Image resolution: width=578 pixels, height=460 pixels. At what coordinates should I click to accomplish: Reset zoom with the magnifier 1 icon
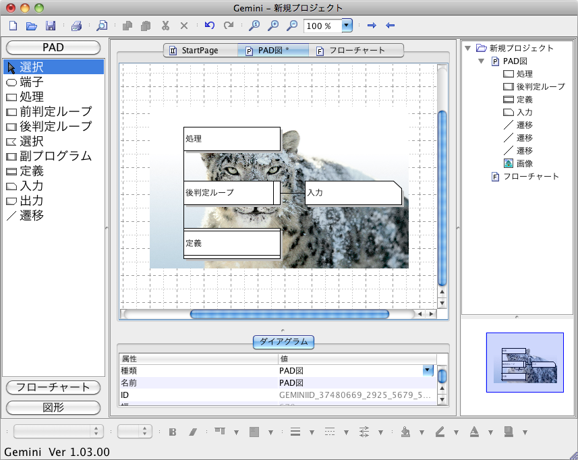[254, 25]
